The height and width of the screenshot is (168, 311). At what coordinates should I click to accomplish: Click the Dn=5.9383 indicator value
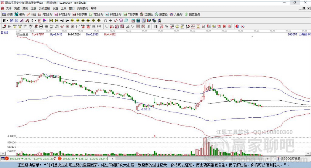point(92,34)
